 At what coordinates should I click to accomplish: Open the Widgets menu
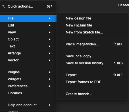[28, 79]
